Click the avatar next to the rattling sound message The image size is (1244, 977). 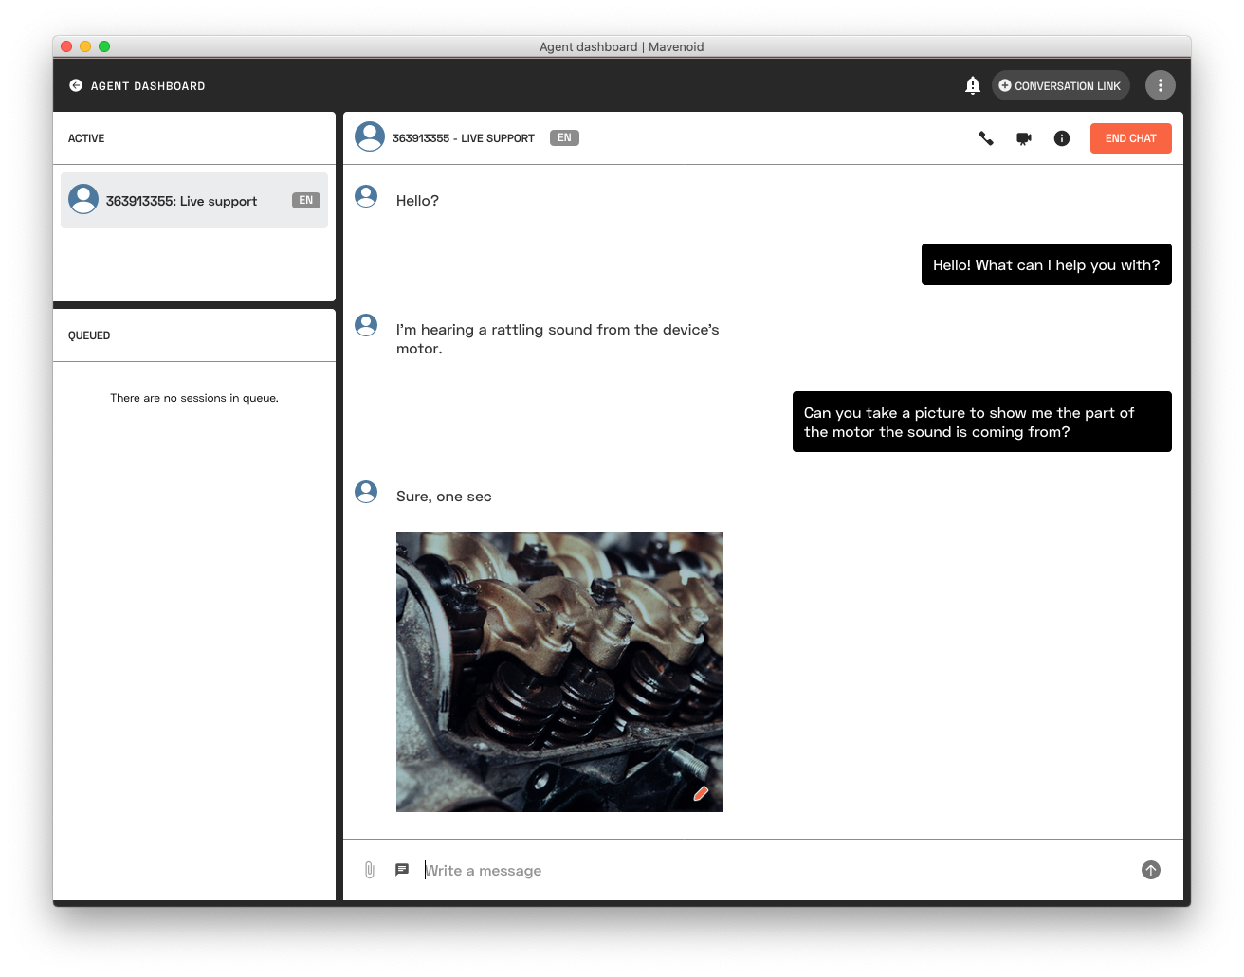366,325
